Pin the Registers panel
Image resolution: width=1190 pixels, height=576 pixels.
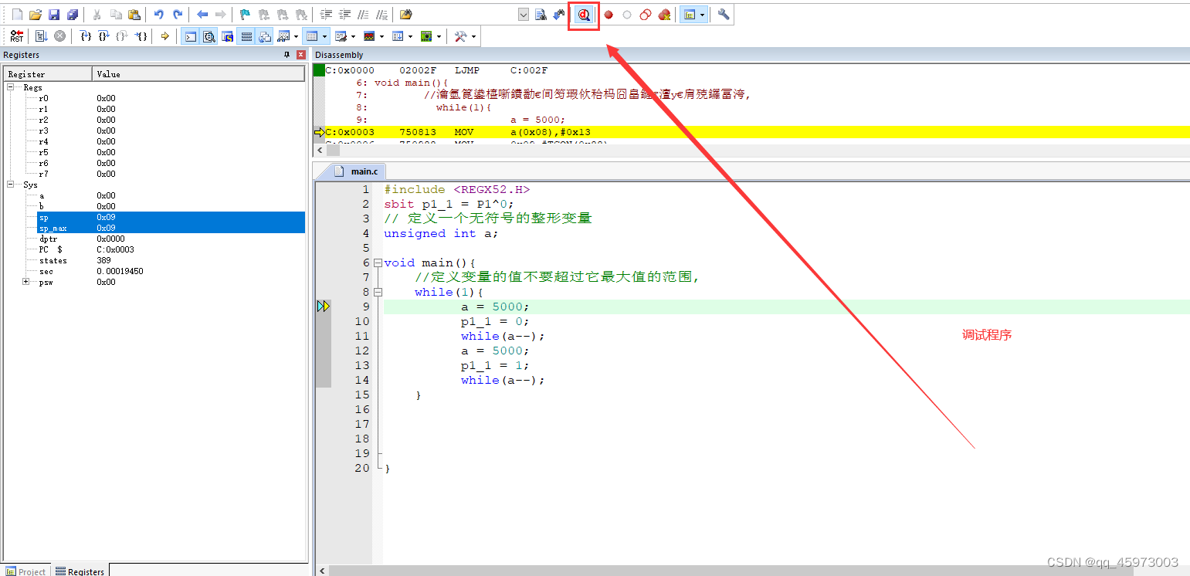pyautogui.click(x=287, y=55)
